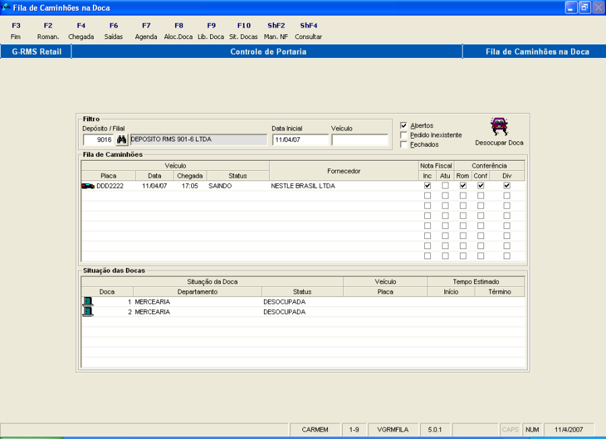Toggle Rom checkbox for NESTLE BRASIL row
606x439 pixels.
[x=463, y=185]
